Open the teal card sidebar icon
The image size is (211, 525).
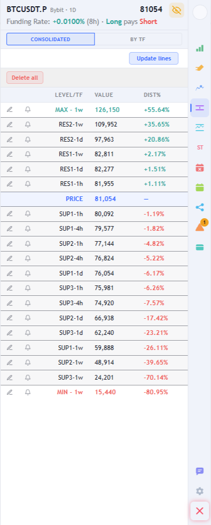click(x=200, y=247)
